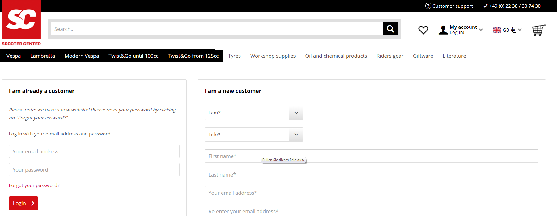557x216 pixels.
Task: Click the red Login button
Action: click(23, 203)
